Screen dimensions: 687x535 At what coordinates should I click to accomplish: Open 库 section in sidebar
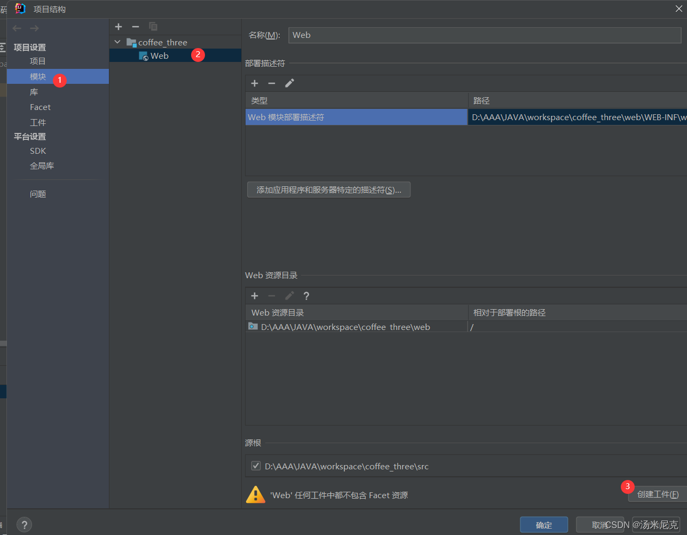pos(34,92)
